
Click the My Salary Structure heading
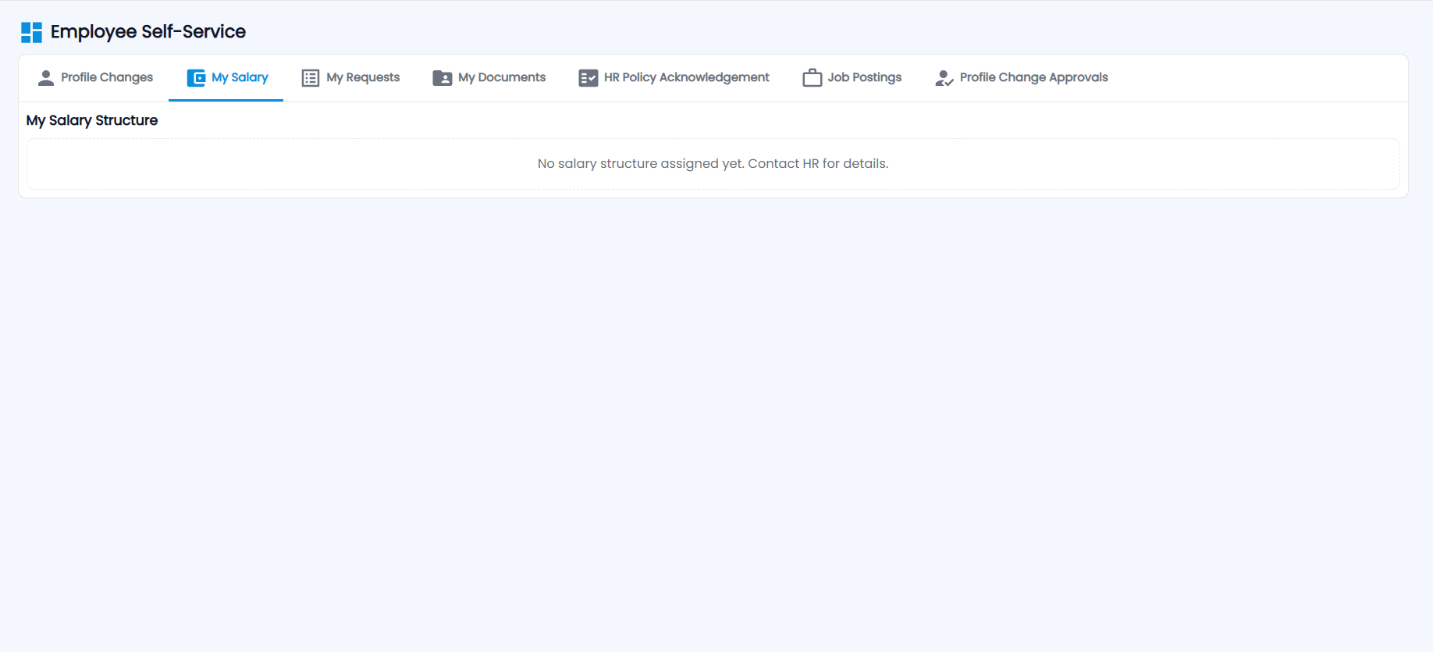tap(92, 120)
